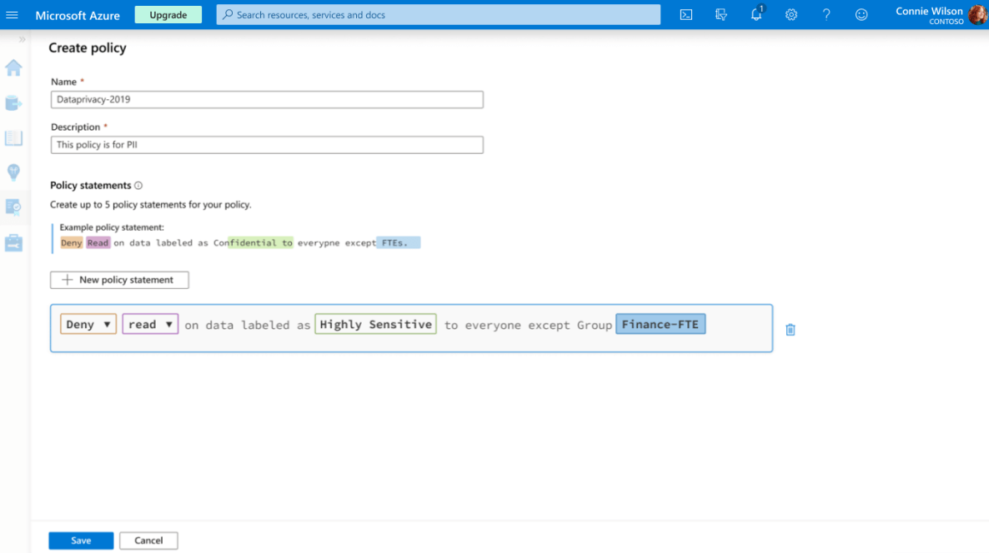Open the data sources database icon in sidebar
This screenshot has width=989, height=553.
(13, 103)
